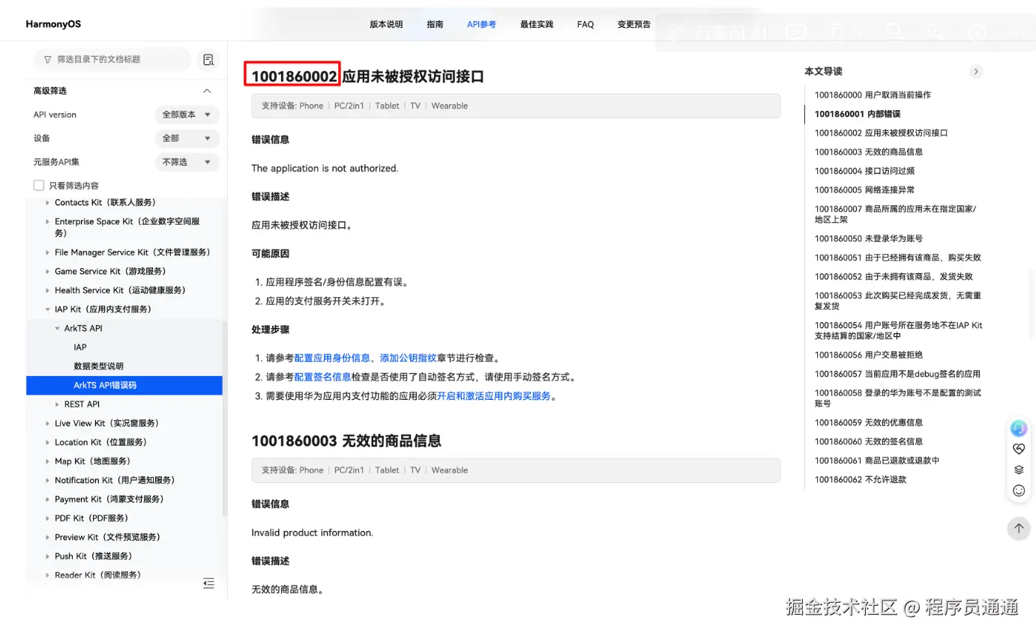The width and height of the screenshot is (1036, 635).
Task: Collapse the 高级筛选 section chevron
Action: point(207,91)
